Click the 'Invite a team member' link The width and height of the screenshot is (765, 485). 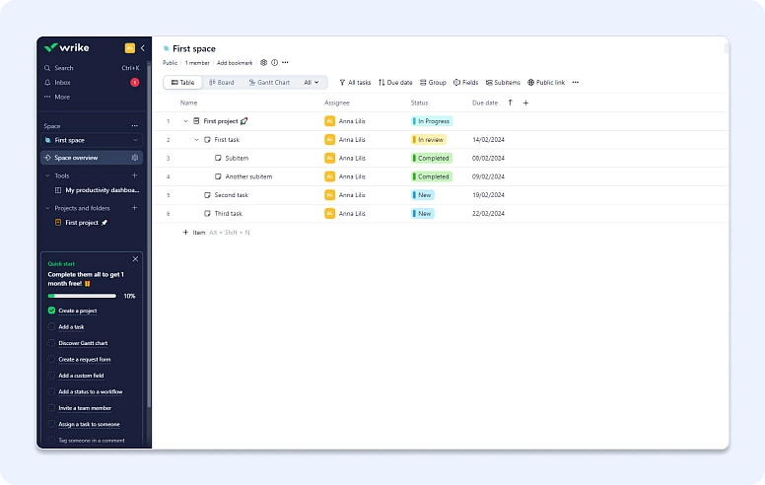pos(84,408)
